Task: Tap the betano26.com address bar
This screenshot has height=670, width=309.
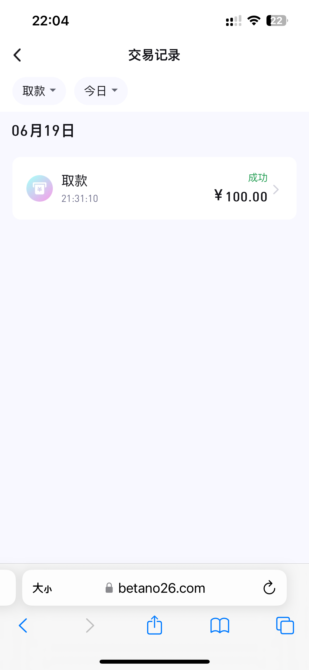Action: pos(162,588)
